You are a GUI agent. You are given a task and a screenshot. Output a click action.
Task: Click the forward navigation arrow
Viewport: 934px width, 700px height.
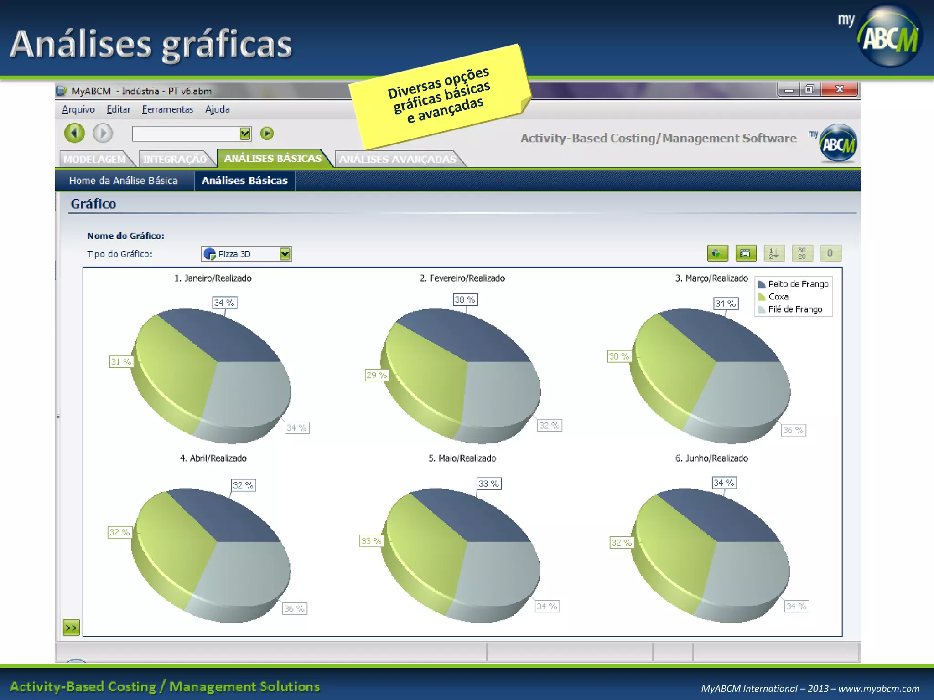(103, 133)
